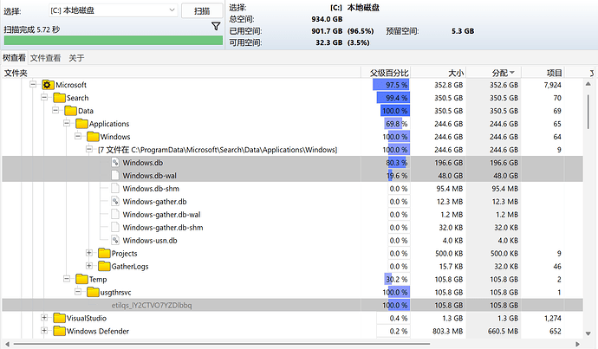Expand the Windows Defender folder node
The image size is (598, 349).
click(44, 330)
